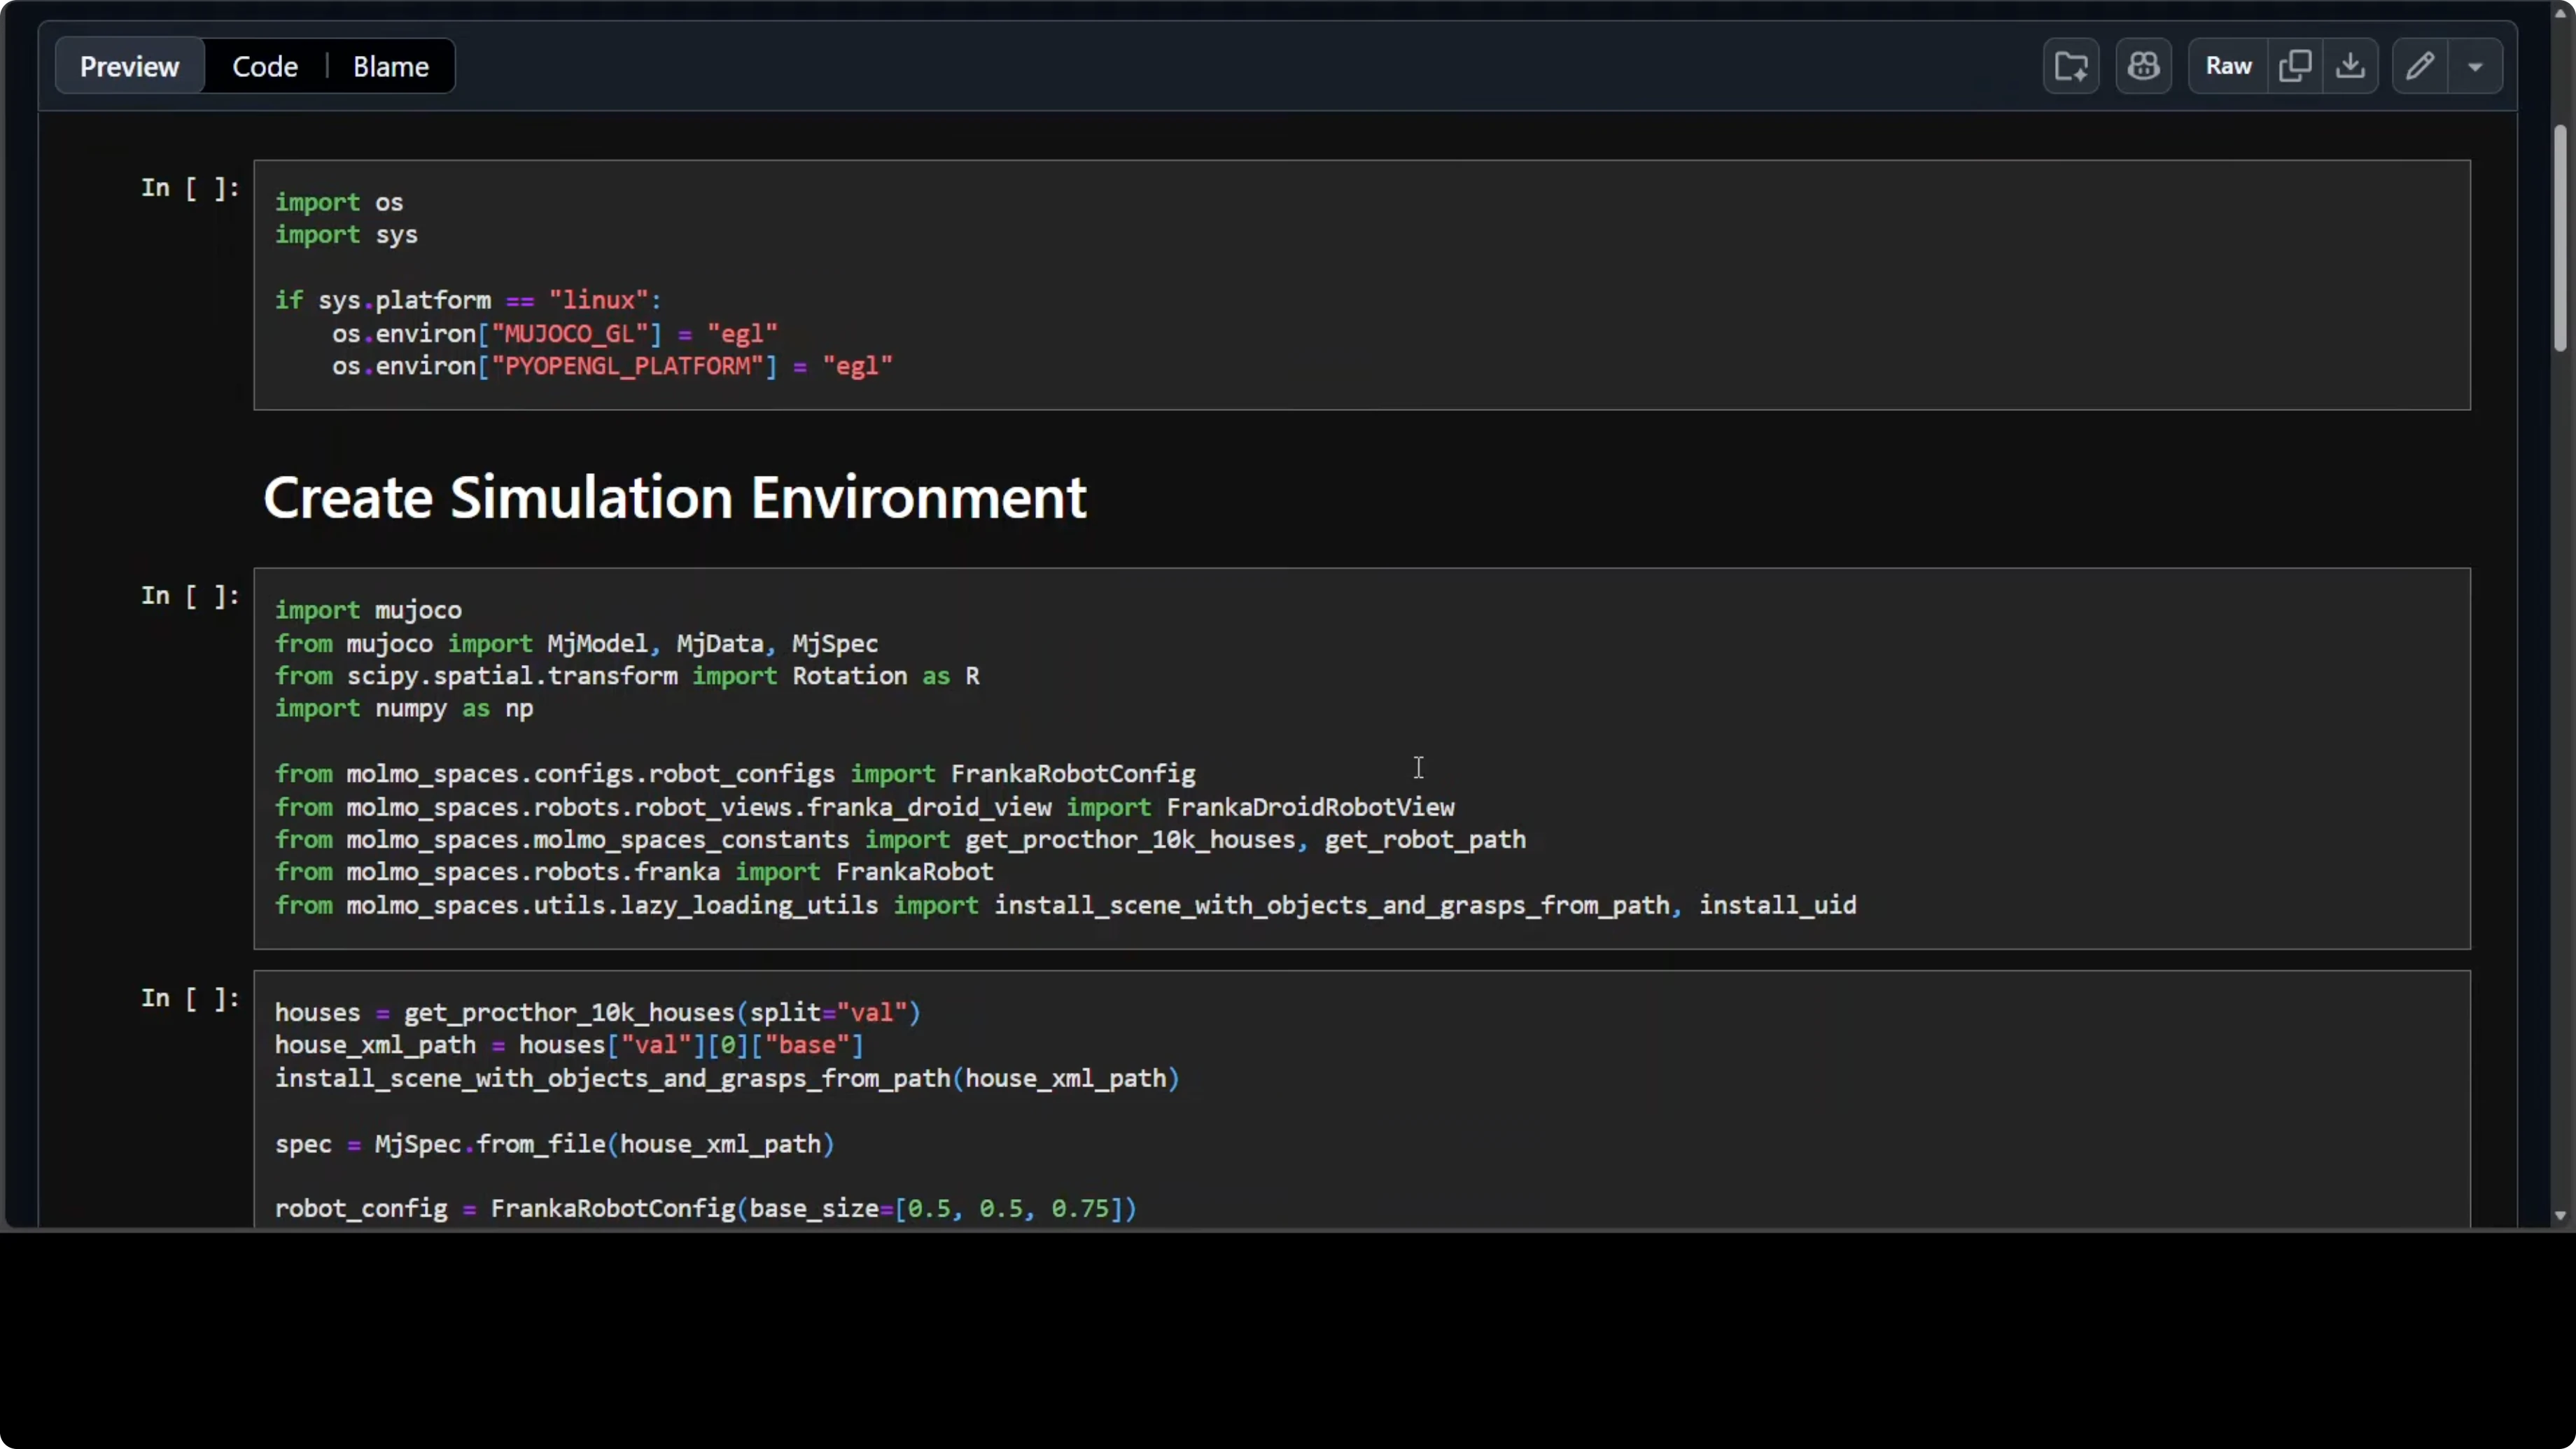
Task: Switch to the Preview tab
Action: (x=129, y=66)
